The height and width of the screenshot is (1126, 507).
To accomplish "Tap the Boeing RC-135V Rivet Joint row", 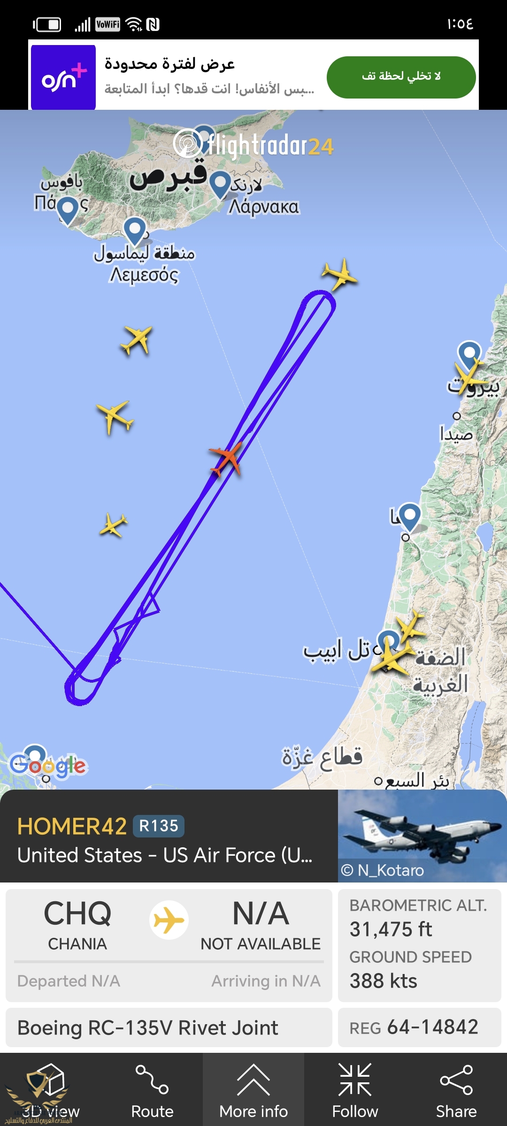I will pos(169,1027).
